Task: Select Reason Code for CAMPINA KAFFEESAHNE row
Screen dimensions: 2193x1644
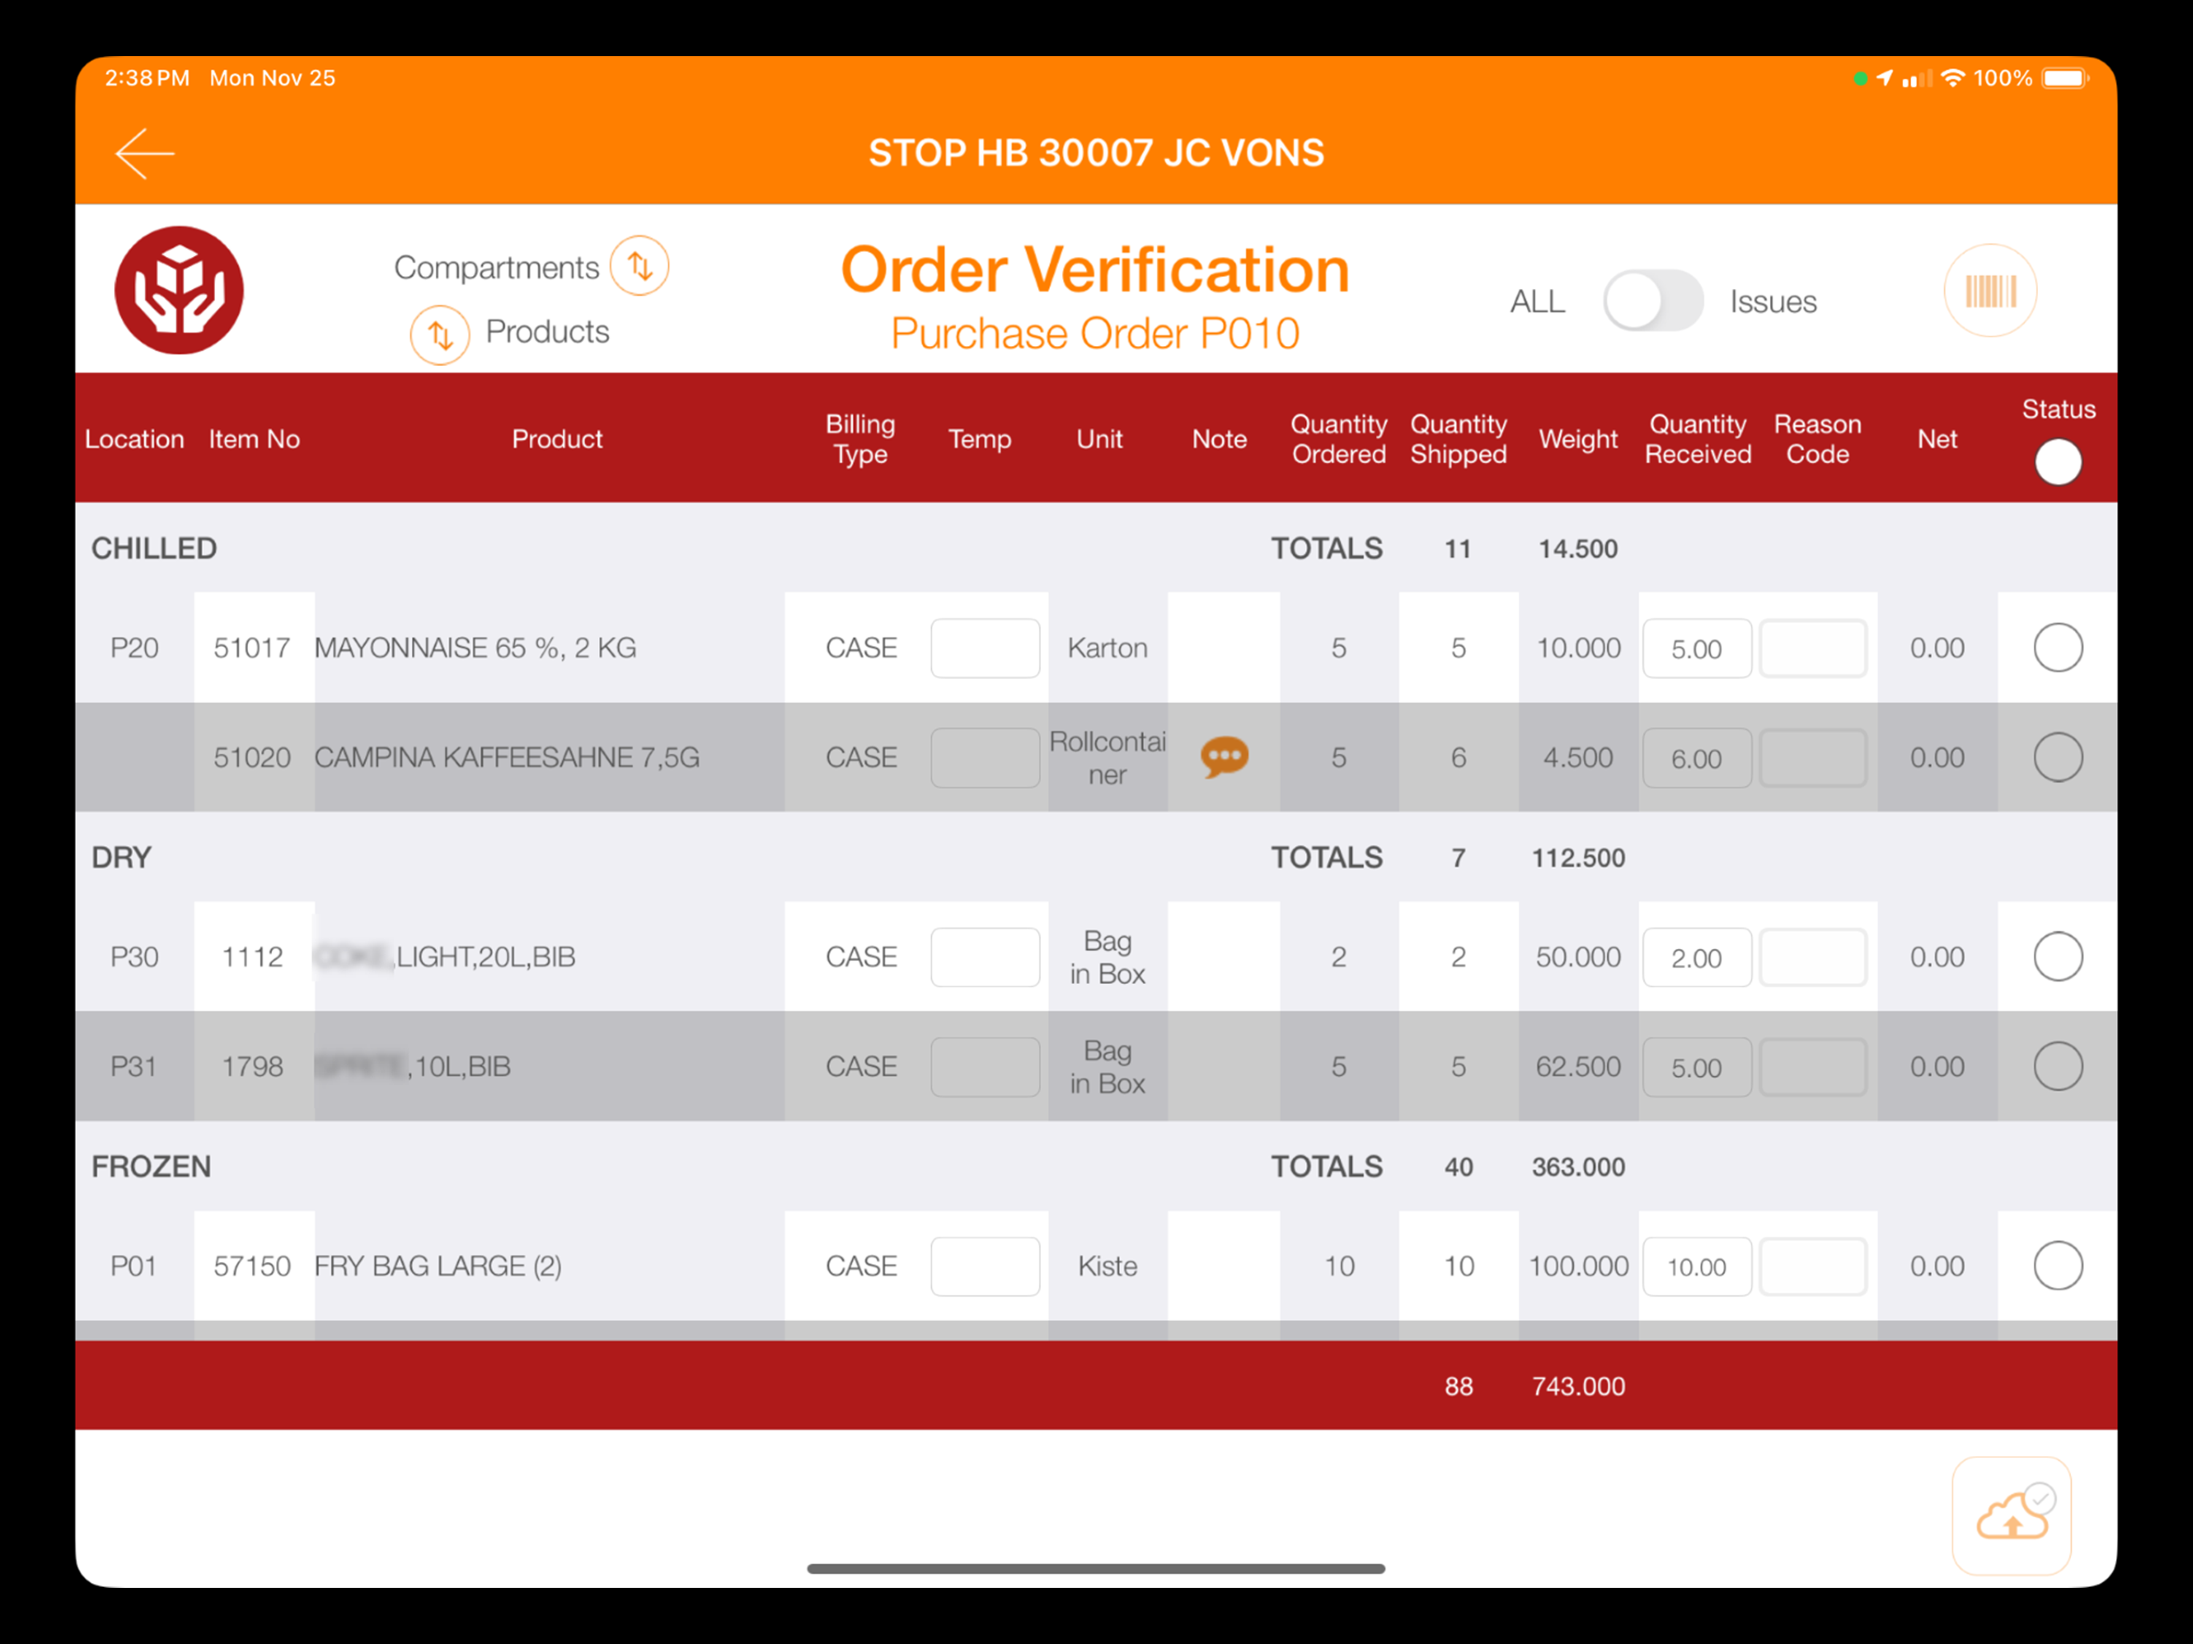Action: [x=1813, y=759]
